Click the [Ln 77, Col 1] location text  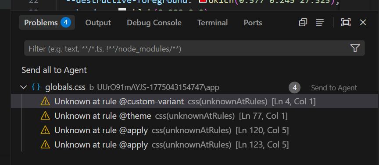click(263, 116)
